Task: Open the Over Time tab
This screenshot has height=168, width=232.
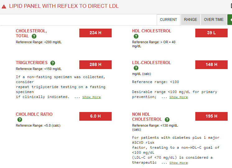Action: (214, 20)
